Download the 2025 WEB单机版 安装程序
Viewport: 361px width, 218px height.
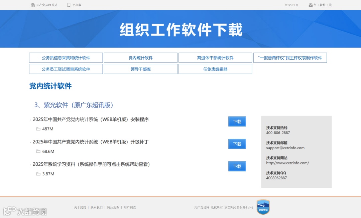(237, 121)
